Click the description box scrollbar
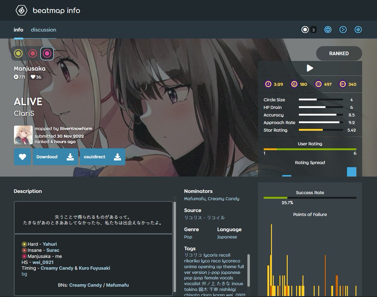Viewport: 377px width, 297px height. pos(175,247)
